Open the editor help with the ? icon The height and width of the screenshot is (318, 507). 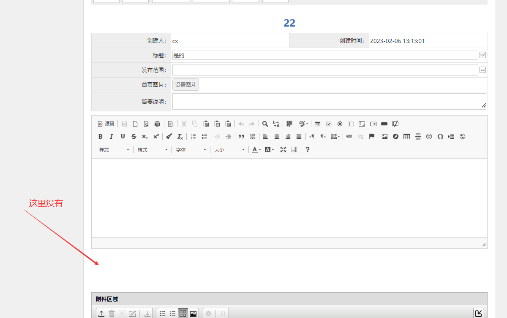click(x=307, y=149)
